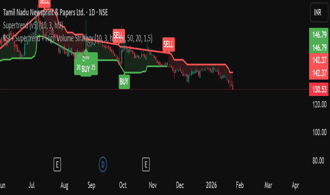Click the 120.00 price axis label

click(x=319, y=105)
